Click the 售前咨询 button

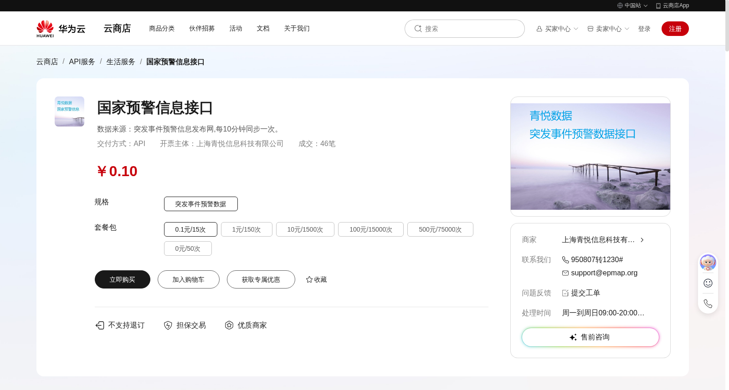(x=590, y=337)
